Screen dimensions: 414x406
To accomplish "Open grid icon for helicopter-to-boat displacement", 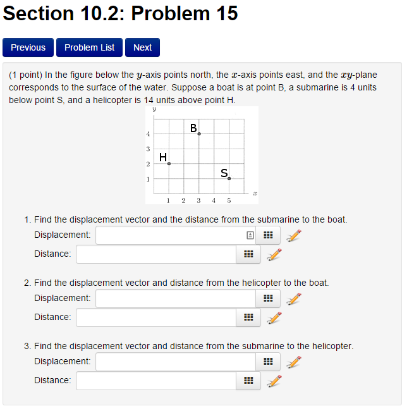I will coord(268,298).
